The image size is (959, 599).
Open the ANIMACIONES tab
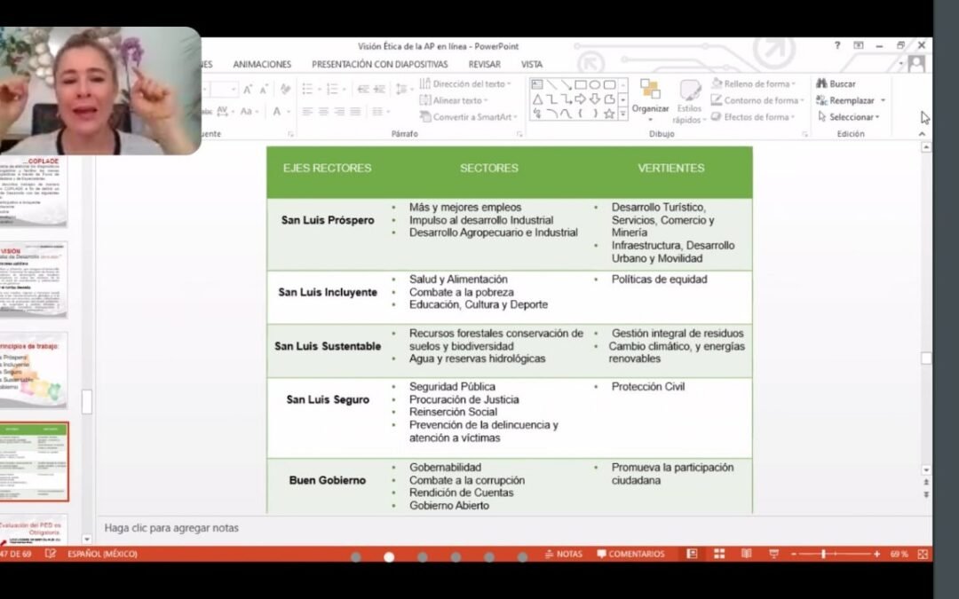[262, 64]
